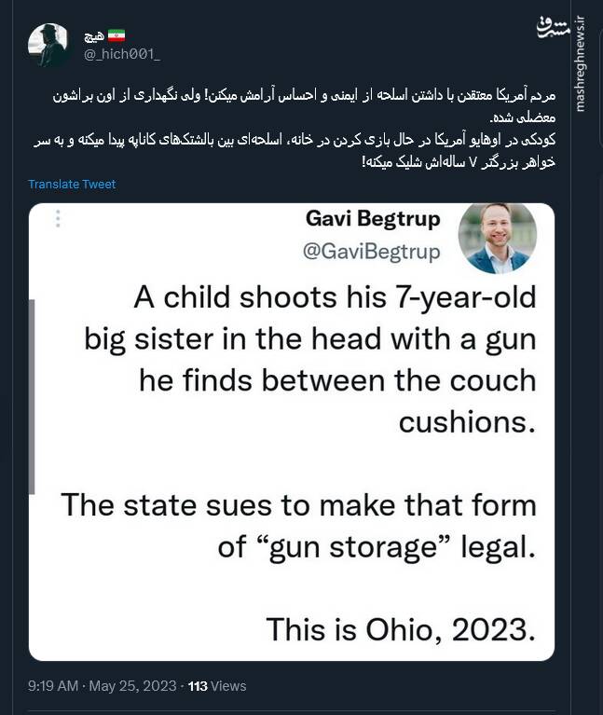Open the three-dot menu in embedded screenshot
The width and height of the screenshot is (603, 715).
pyautogui.click(x=58, y=218)
